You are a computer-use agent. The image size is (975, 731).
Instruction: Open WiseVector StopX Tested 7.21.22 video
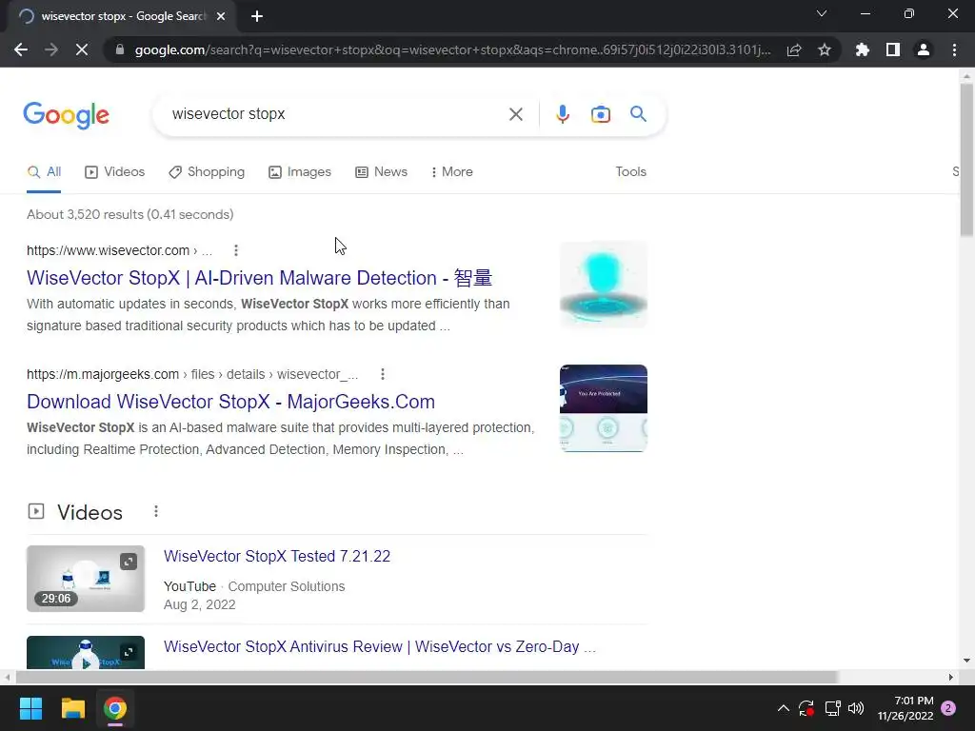277,556
